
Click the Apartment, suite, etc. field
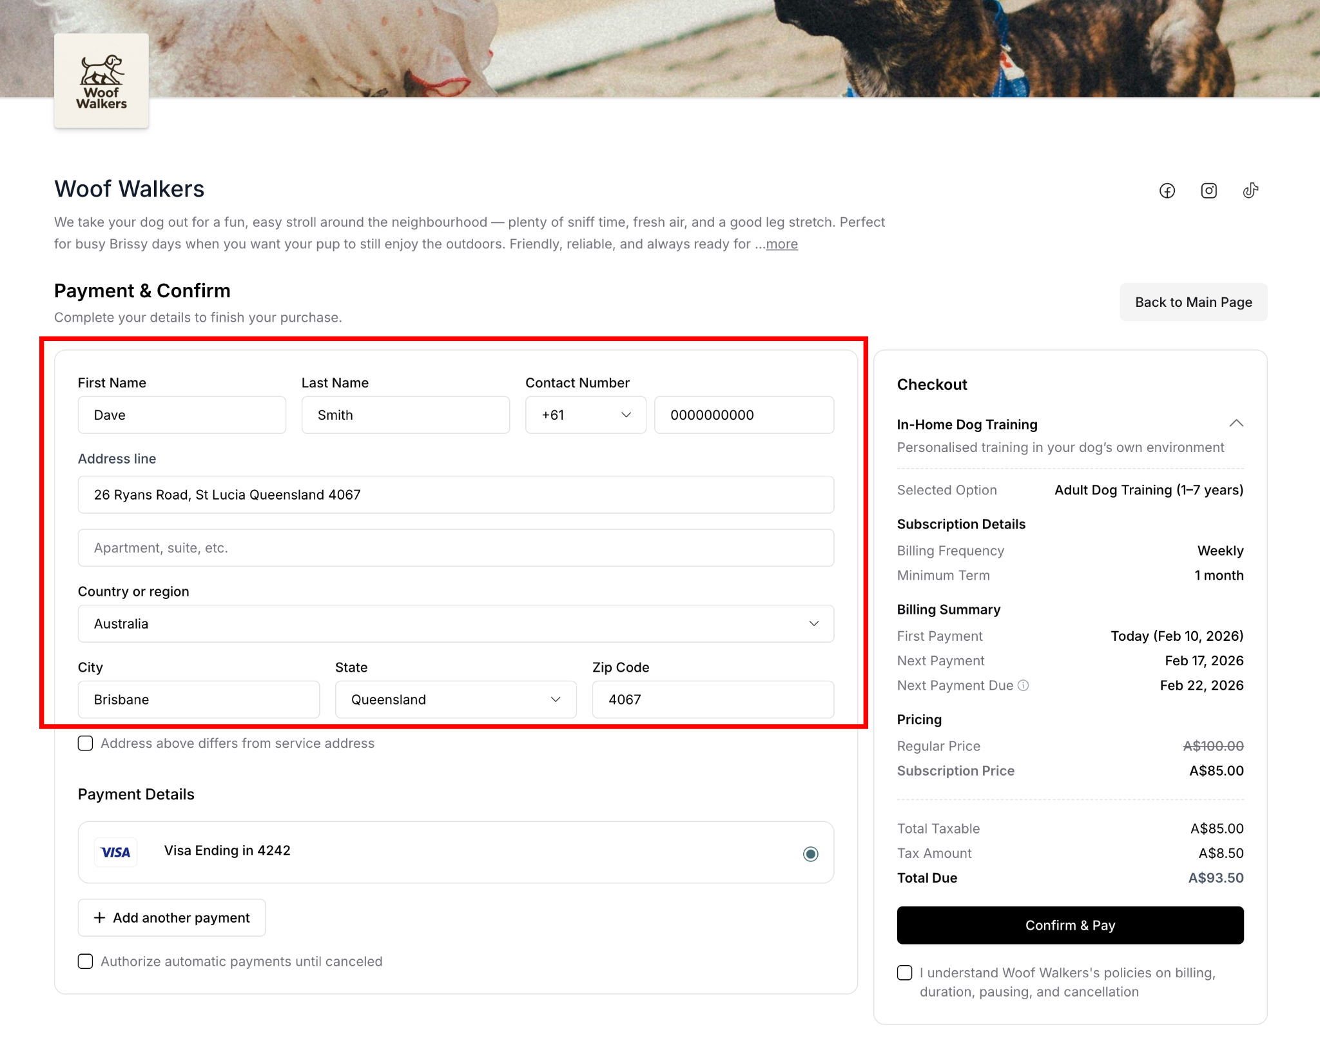point(456,548)
